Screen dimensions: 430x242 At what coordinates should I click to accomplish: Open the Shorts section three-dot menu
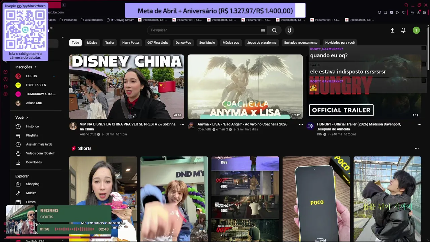point(417,148)
